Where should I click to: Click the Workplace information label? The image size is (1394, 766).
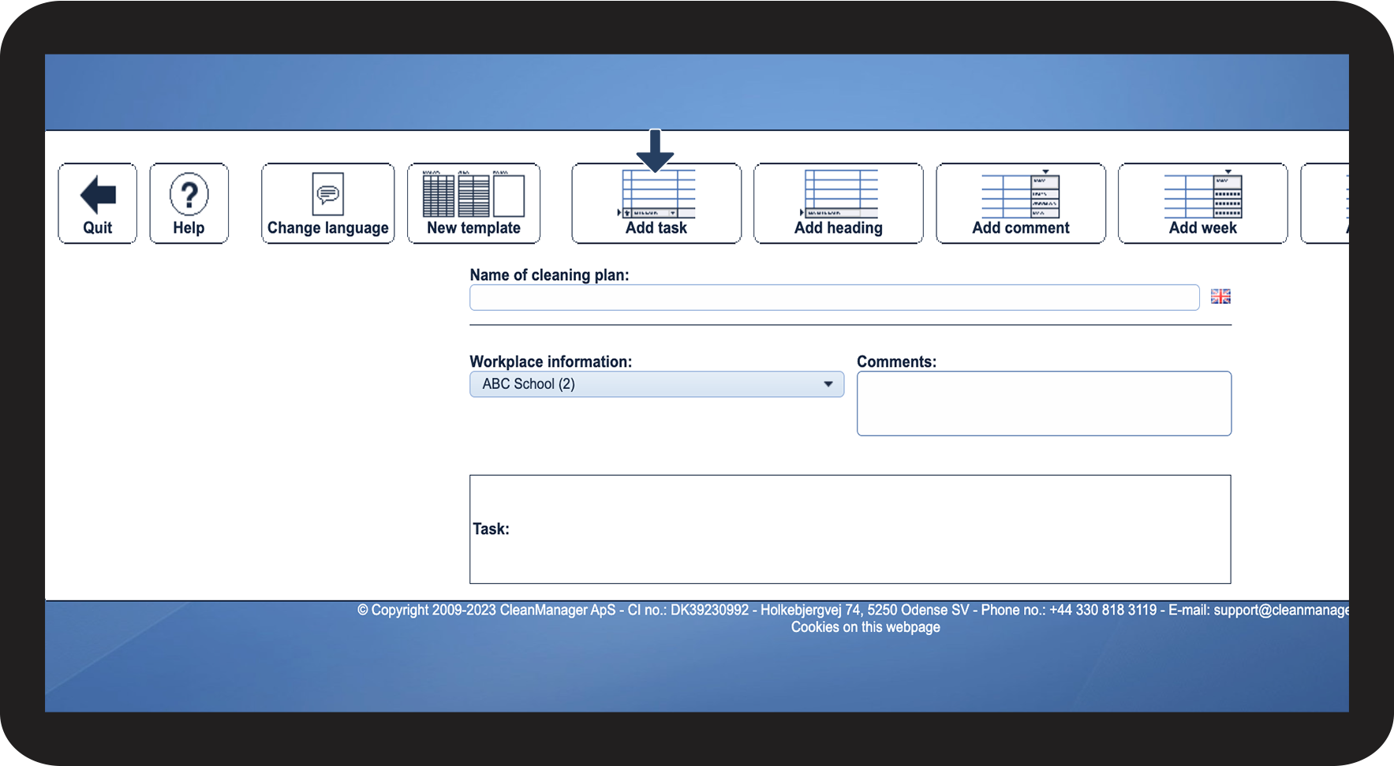(551, 362)
